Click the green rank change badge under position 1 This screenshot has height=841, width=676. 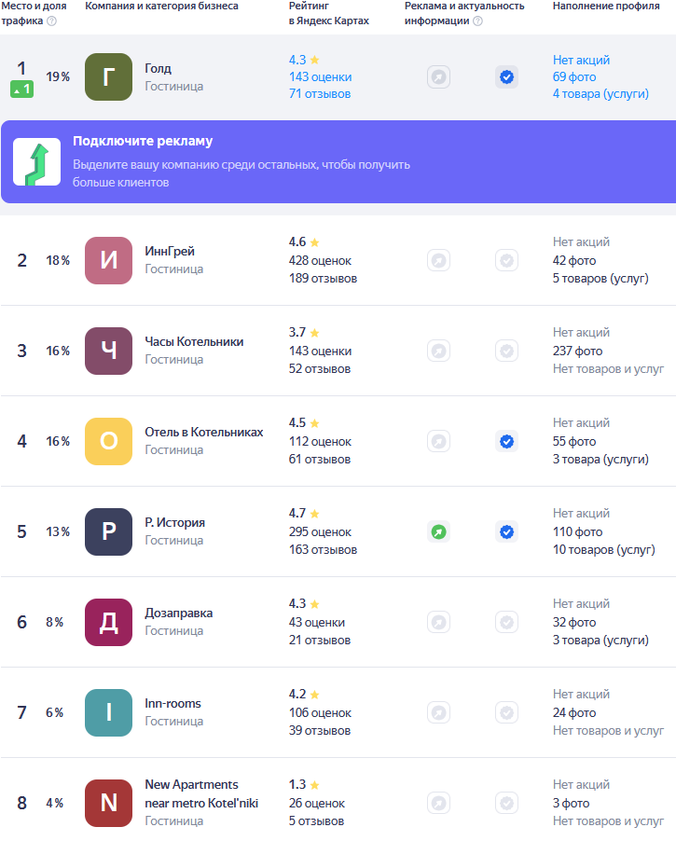21,90
